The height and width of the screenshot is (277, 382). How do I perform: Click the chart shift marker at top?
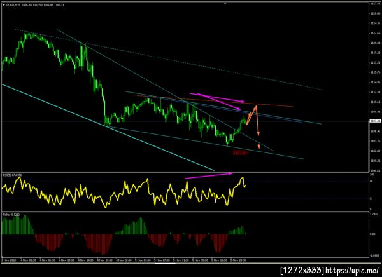(225, 3)
